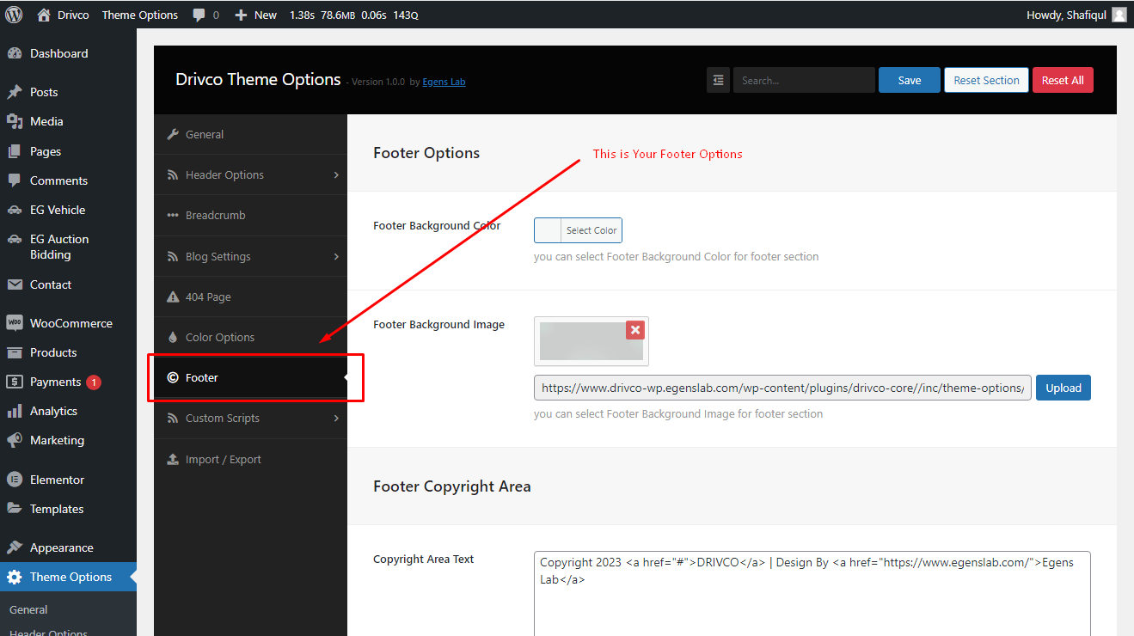The width and height of the screenshot is (1134, 636).
Task: Toggle the expand options list icon
Action: pyautogui.click(x=718, y=80)
